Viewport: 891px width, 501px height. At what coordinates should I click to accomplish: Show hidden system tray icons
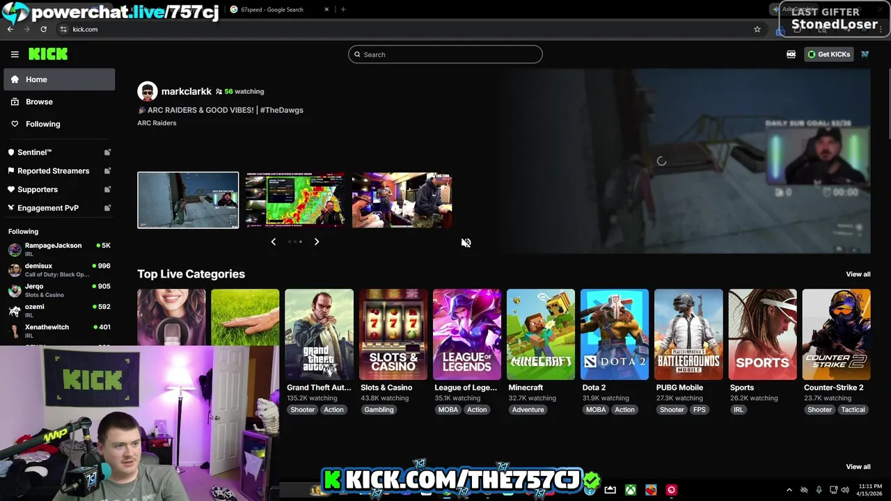pyautogui.click(x=789, y=490)
